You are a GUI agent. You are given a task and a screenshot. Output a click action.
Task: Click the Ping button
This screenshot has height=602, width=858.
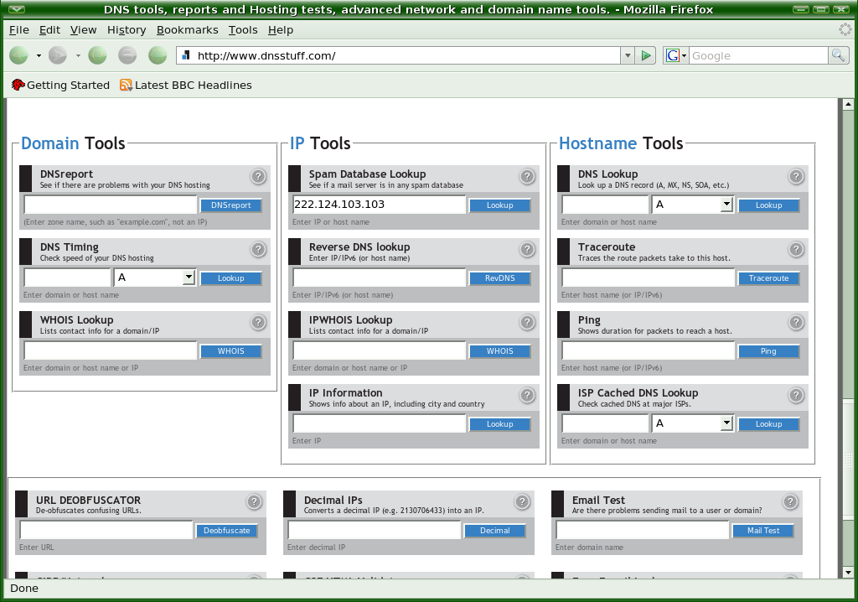coord(769,350)
